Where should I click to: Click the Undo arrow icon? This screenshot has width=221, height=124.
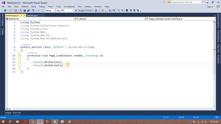tap(33, 11)
